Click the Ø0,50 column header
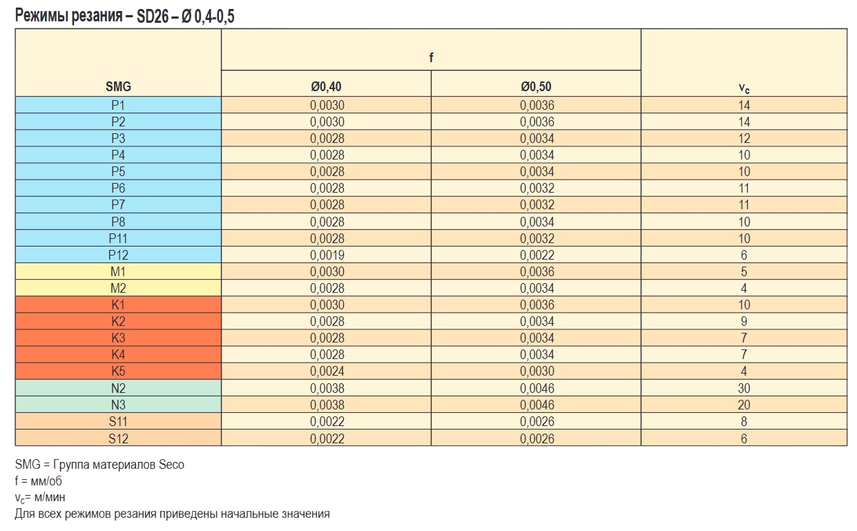Screen dimensions: 857x531 pyautogui.click(x=536, y=87)
